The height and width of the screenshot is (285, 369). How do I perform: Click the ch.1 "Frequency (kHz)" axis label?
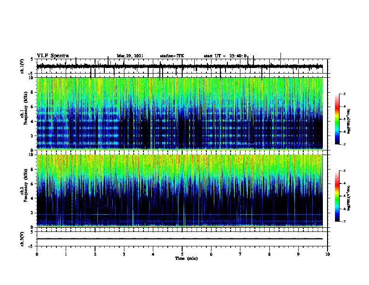click(26, 109)
